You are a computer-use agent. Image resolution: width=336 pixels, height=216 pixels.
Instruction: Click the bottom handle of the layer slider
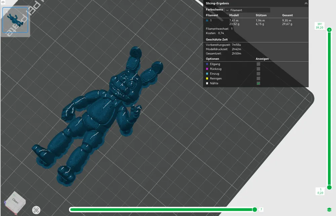[x=329, y=188]
